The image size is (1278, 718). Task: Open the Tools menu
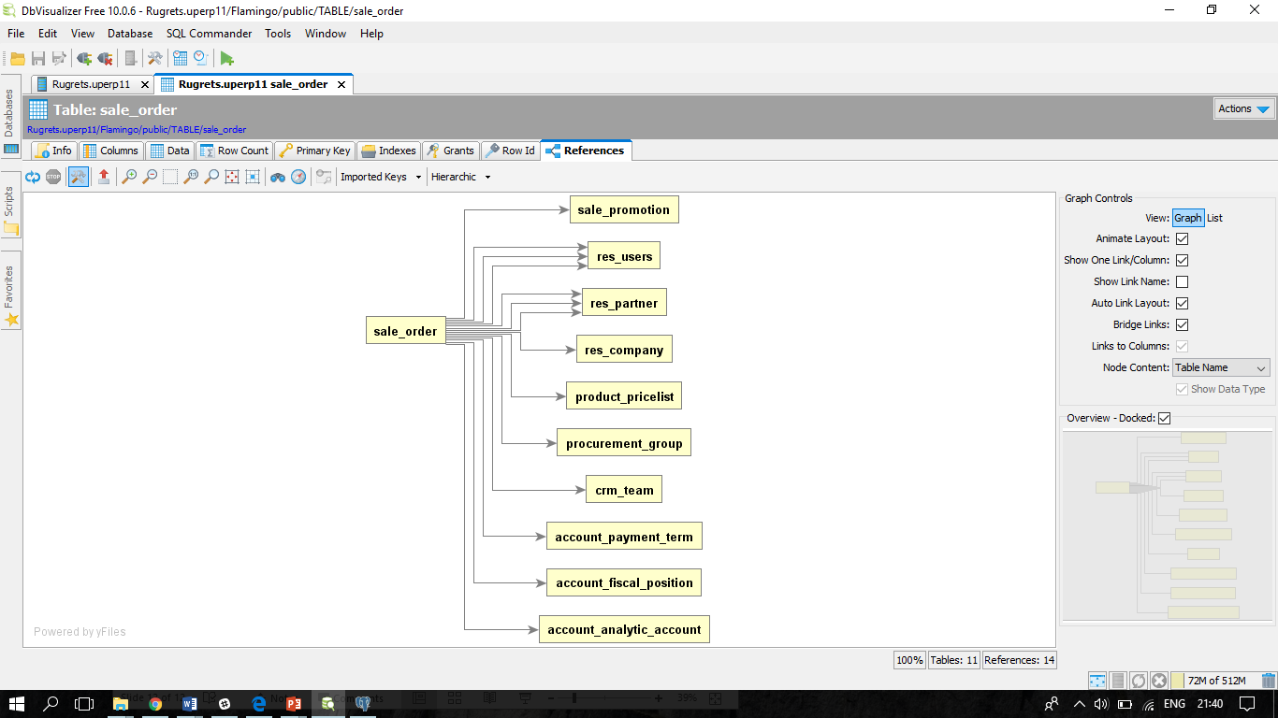click(x=278, y=34)
